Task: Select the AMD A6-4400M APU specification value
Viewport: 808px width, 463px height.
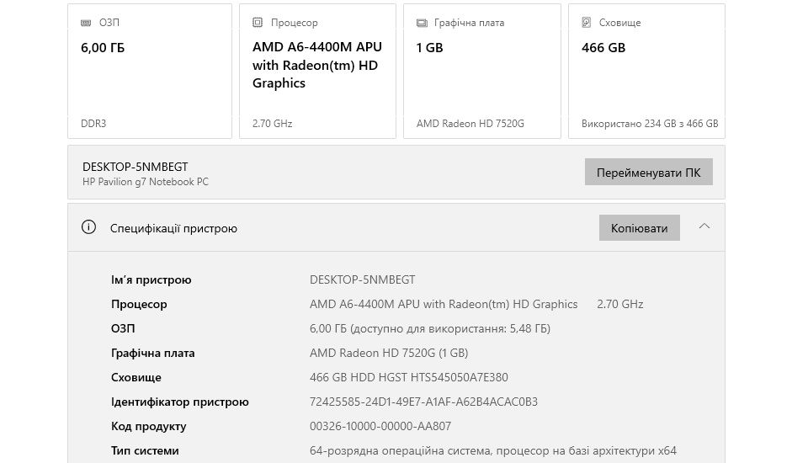Action: (x=444, y=304)
